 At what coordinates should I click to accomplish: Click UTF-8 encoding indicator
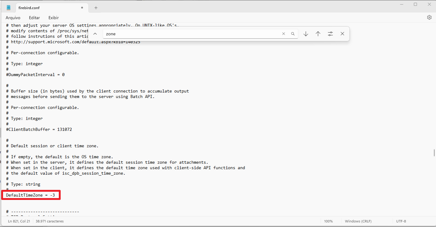click(401, 221)
